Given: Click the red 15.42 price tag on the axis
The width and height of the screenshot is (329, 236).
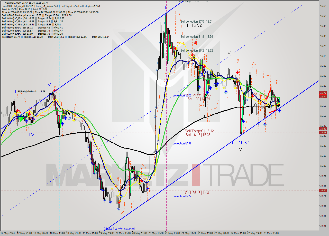Looking at the screenshot, I should [323, 129].
